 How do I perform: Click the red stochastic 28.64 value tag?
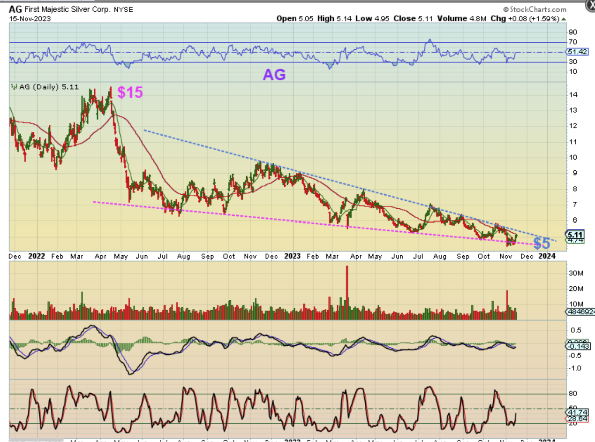coord(576,418)
